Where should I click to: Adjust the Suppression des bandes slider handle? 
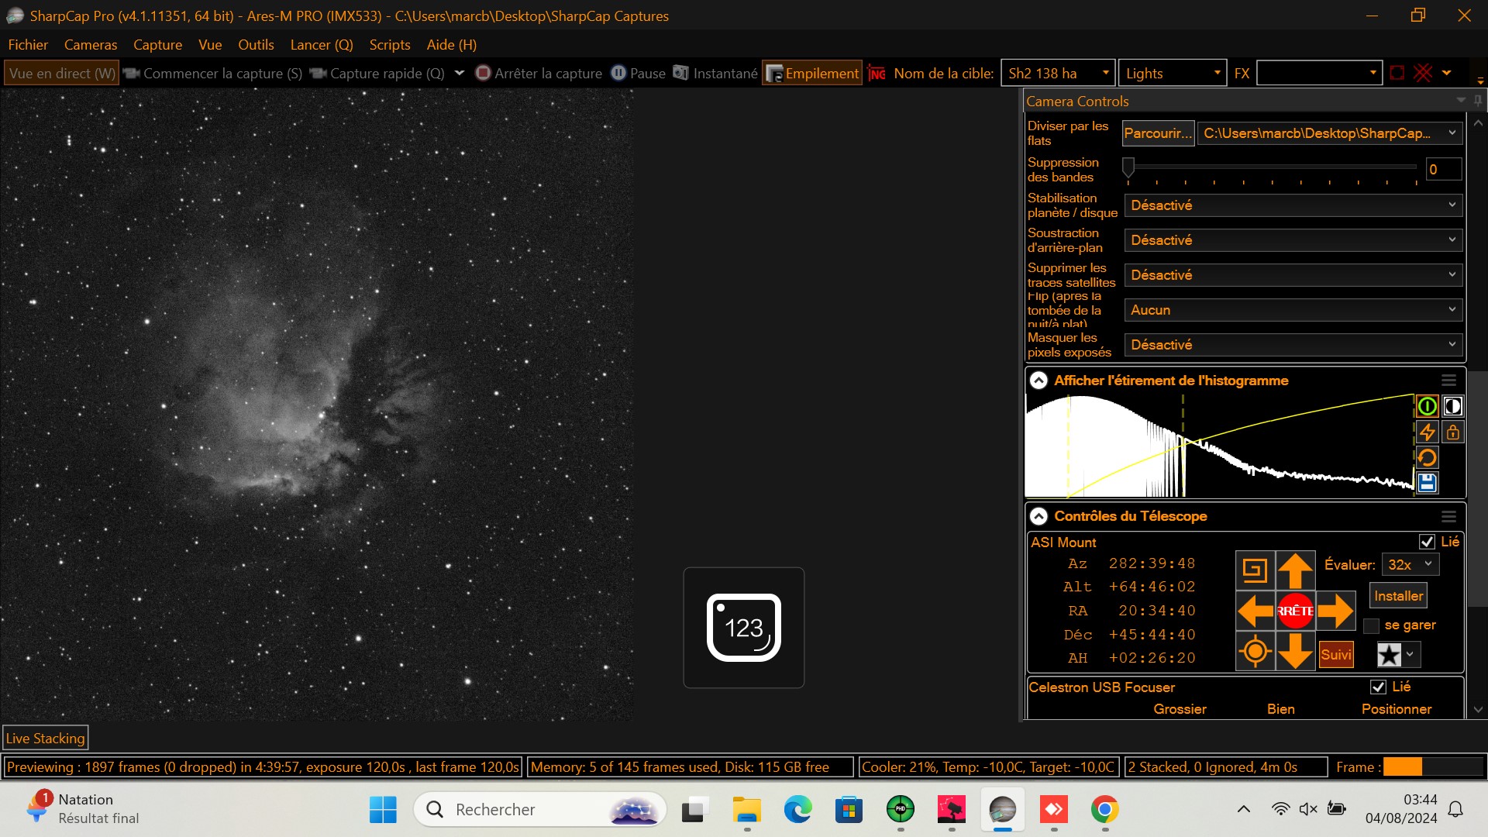1128,167
